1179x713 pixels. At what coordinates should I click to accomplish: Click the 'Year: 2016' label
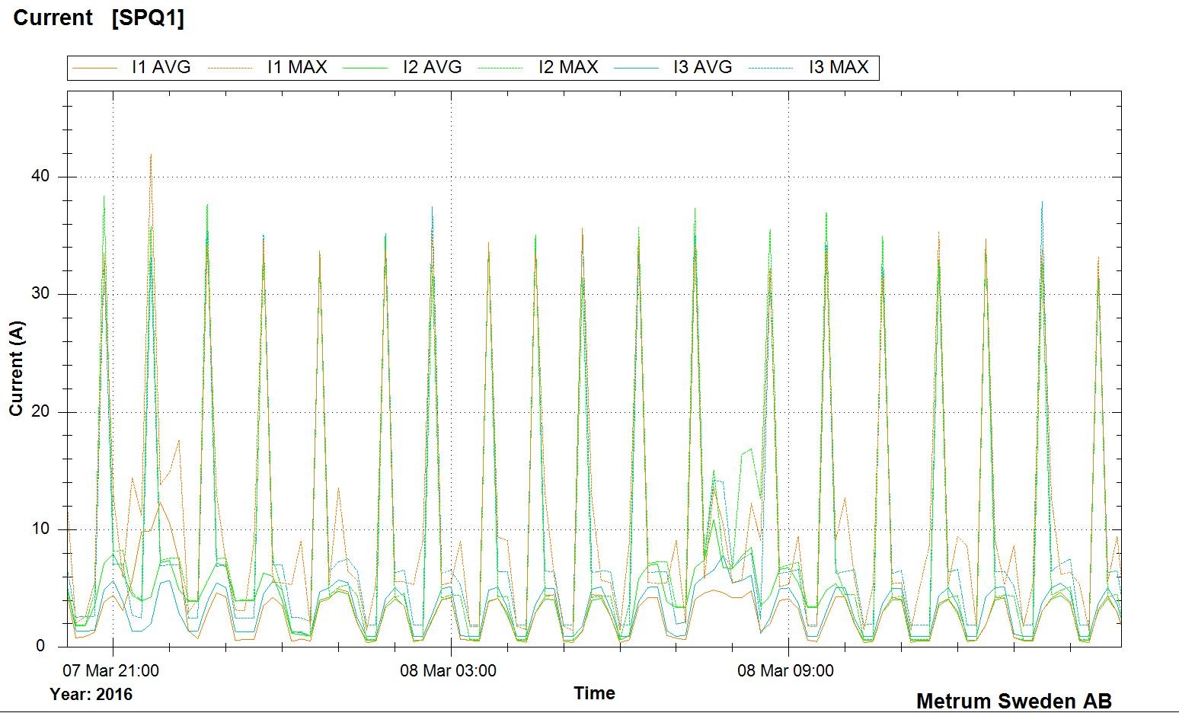point(91,695)
